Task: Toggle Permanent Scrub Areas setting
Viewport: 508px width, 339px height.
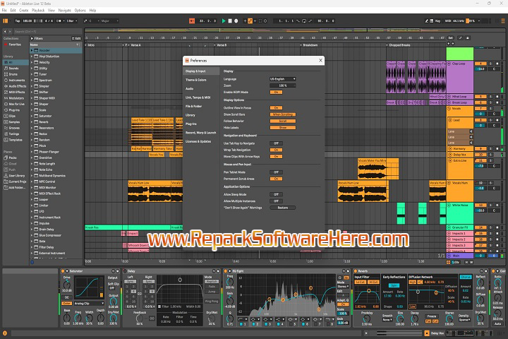Action: [276, 179]
